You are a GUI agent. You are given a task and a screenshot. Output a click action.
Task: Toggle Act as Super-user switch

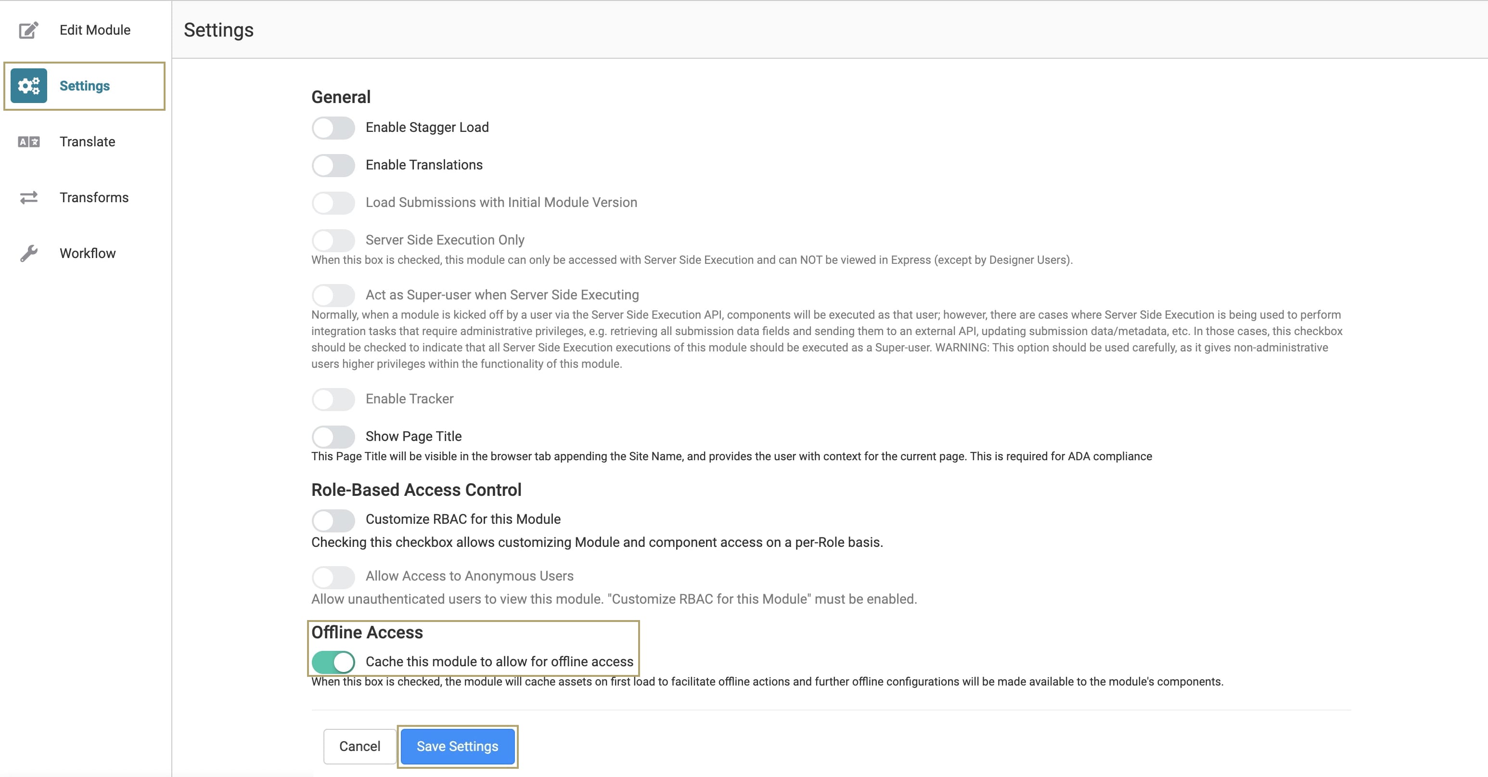tap(334, 295)
